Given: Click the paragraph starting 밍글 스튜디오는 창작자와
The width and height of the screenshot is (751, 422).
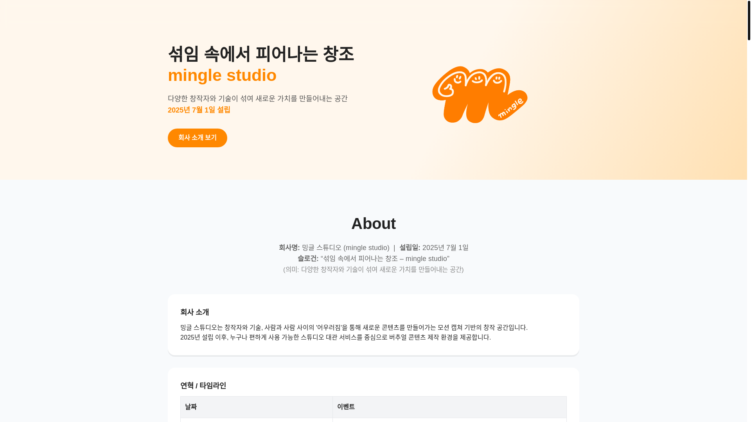Looking at the screenshot, I should coord(354,327).
